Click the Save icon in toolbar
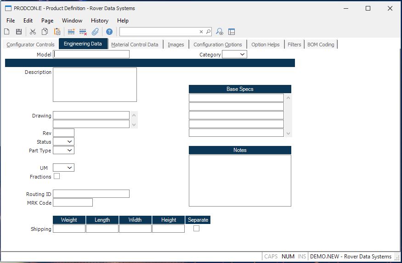This screenshot has height=263, width=402. click(19, 32)
